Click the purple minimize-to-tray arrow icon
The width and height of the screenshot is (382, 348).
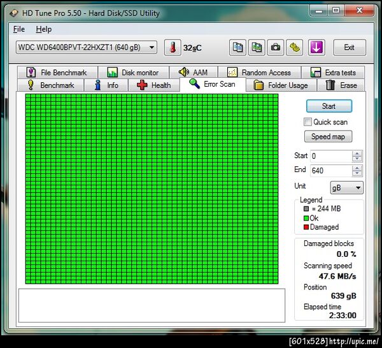tap(316, 47)
